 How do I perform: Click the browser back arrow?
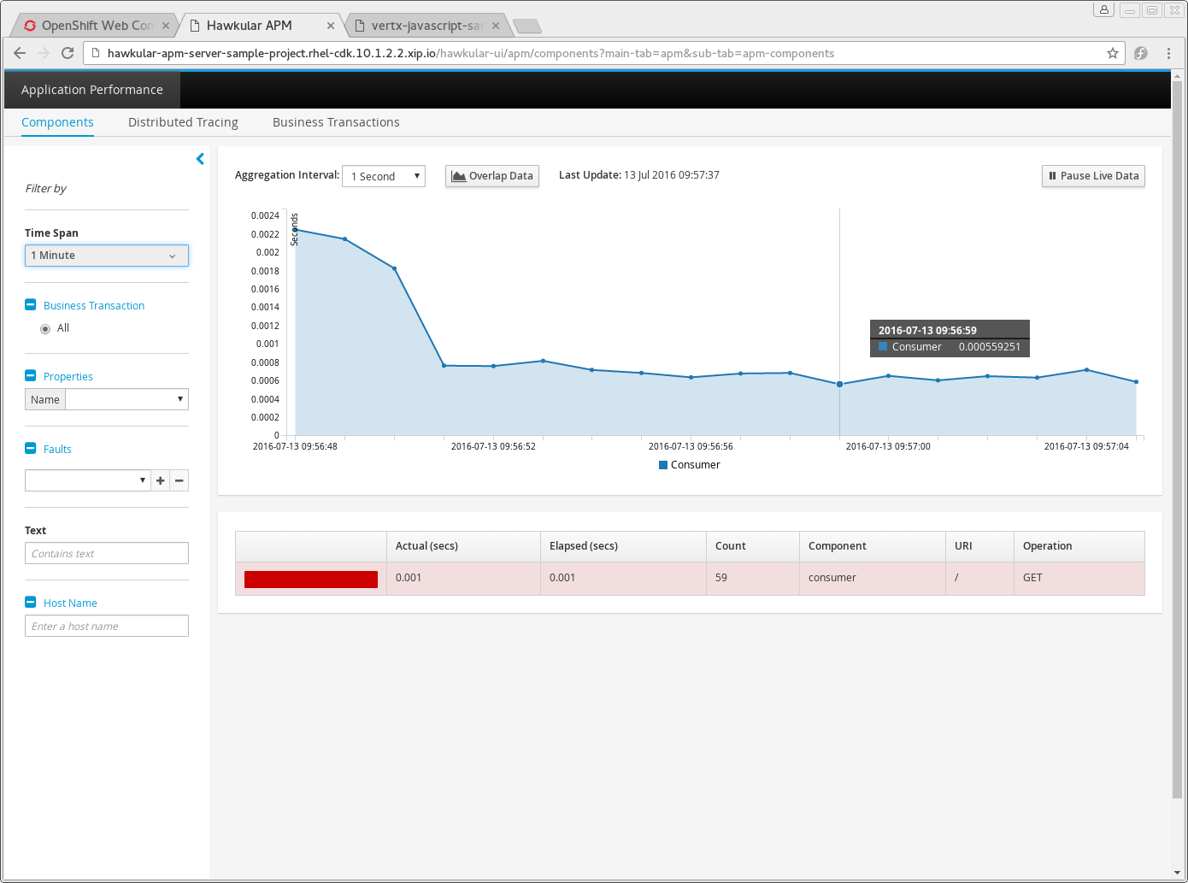[20, 53]
